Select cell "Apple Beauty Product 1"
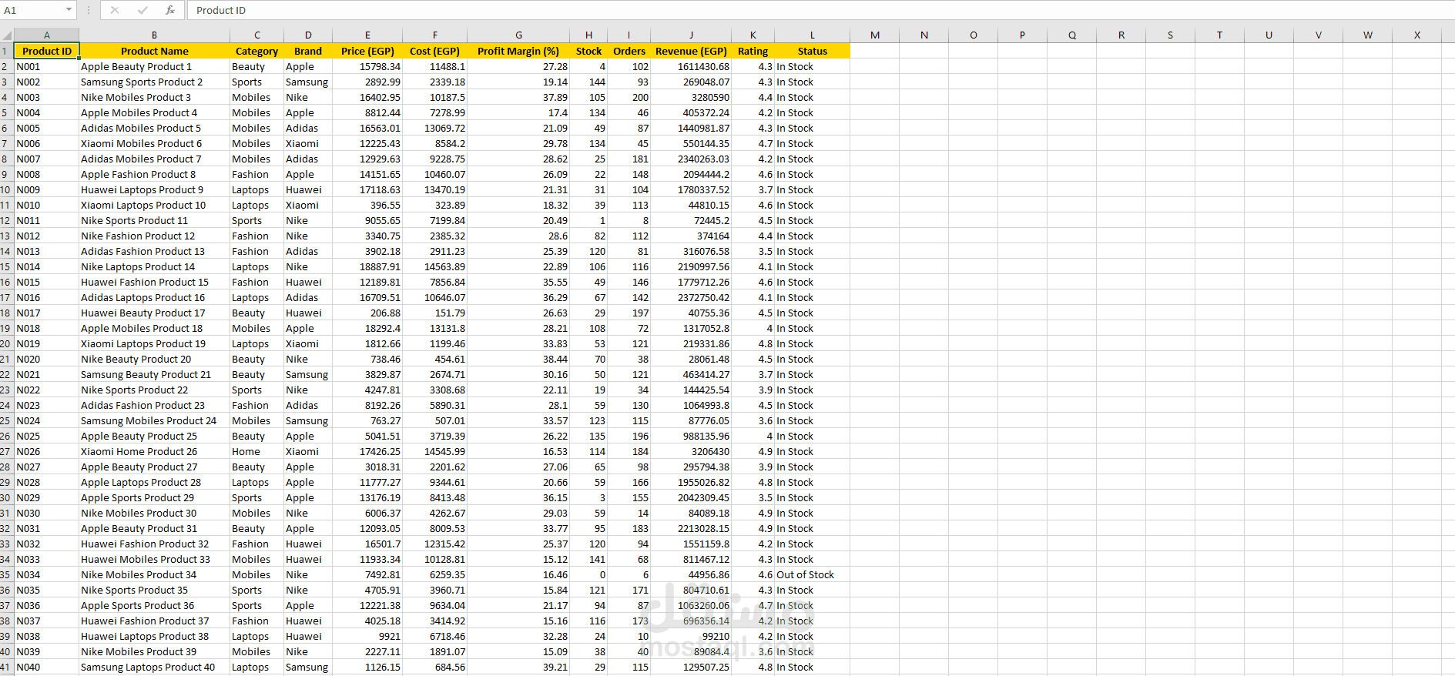 pyautogui.click(x=154, y=66)
